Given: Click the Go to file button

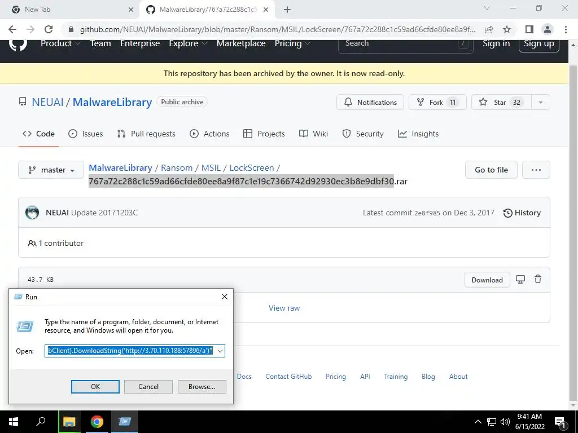Looking at the screenshot, I should (491, 170).
